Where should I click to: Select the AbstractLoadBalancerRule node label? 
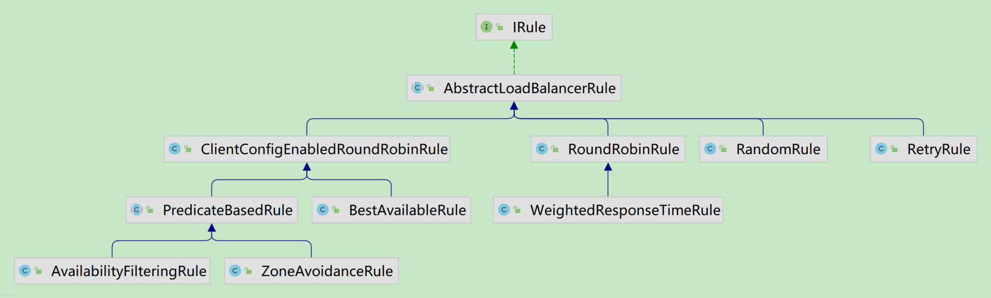point(529,88)
